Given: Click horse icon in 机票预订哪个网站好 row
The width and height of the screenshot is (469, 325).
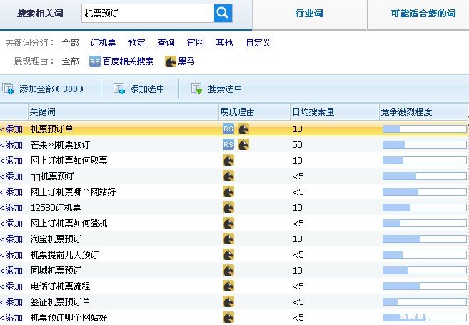Looking at the screenshot, I should coord(228,318).
